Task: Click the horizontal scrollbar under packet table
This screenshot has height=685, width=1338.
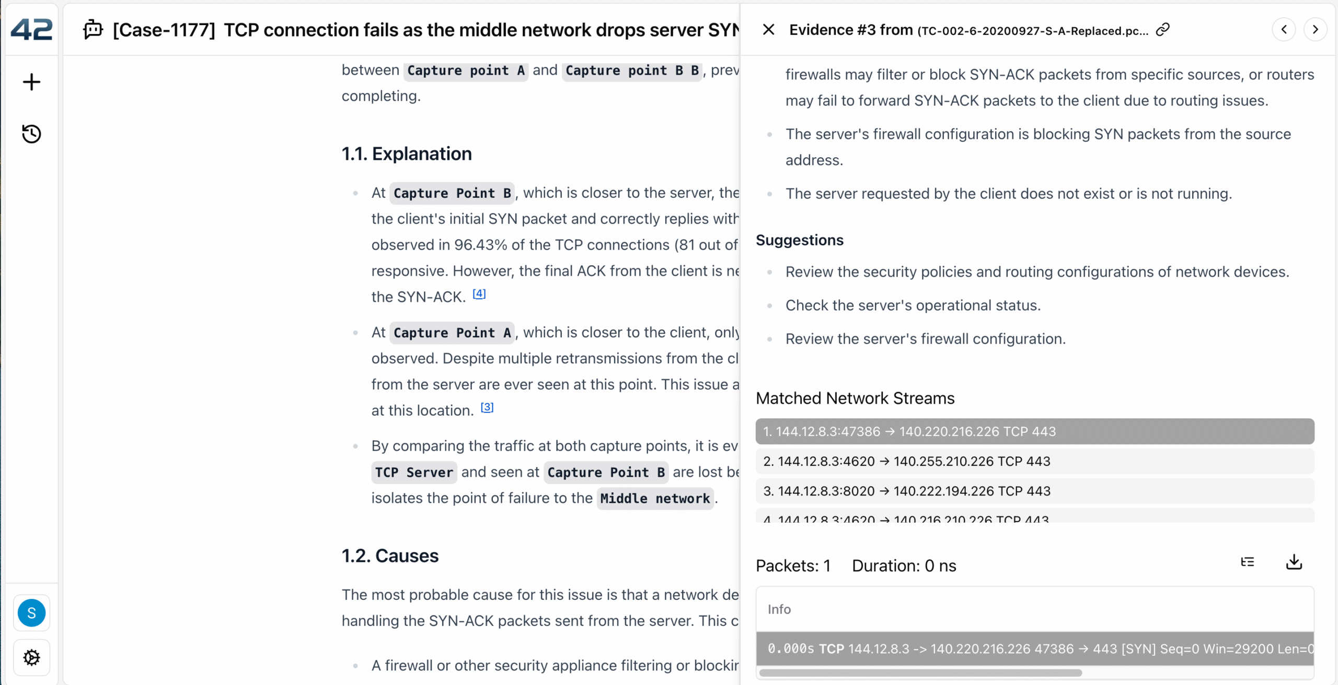Action: 920,673
